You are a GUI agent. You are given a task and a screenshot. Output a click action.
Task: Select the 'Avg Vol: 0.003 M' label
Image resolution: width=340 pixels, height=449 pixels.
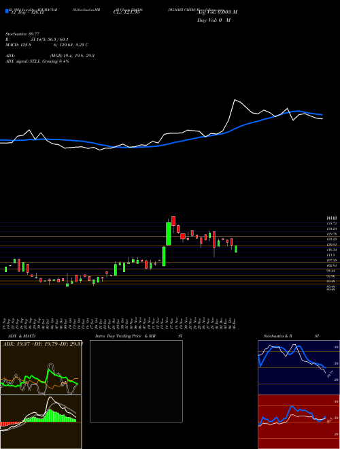click(x=217, y=12)
